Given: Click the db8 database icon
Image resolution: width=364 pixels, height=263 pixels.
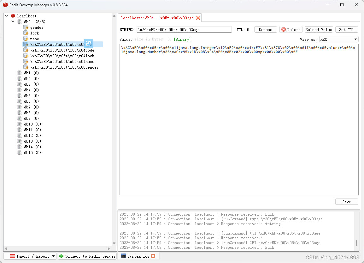Looking at the screenshot, I should point(20,113).
